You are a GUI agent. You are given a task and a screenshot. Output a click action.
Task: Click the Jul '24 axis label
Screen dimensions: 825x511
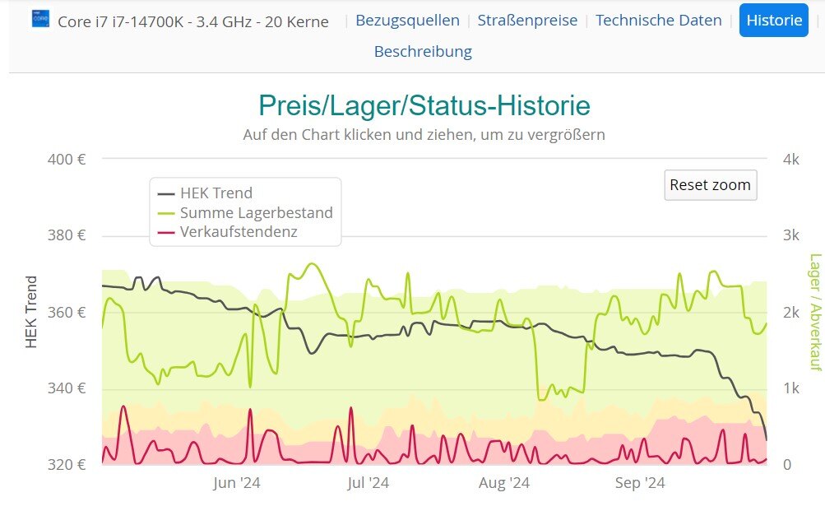(368, 483)
